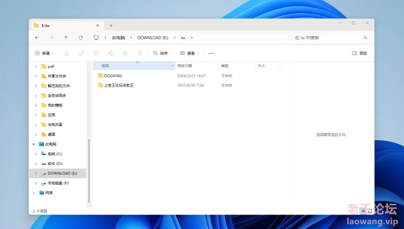Click chevron after lw in breadcrumb

[x=192, y=38]
